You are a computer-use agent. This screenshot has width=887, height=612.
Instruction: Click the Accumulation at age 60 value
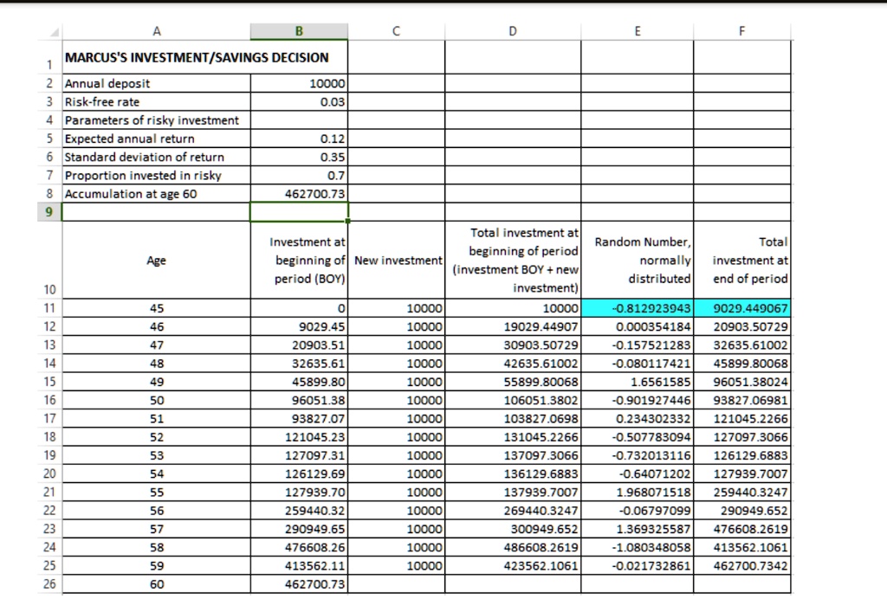click(299, 194)
